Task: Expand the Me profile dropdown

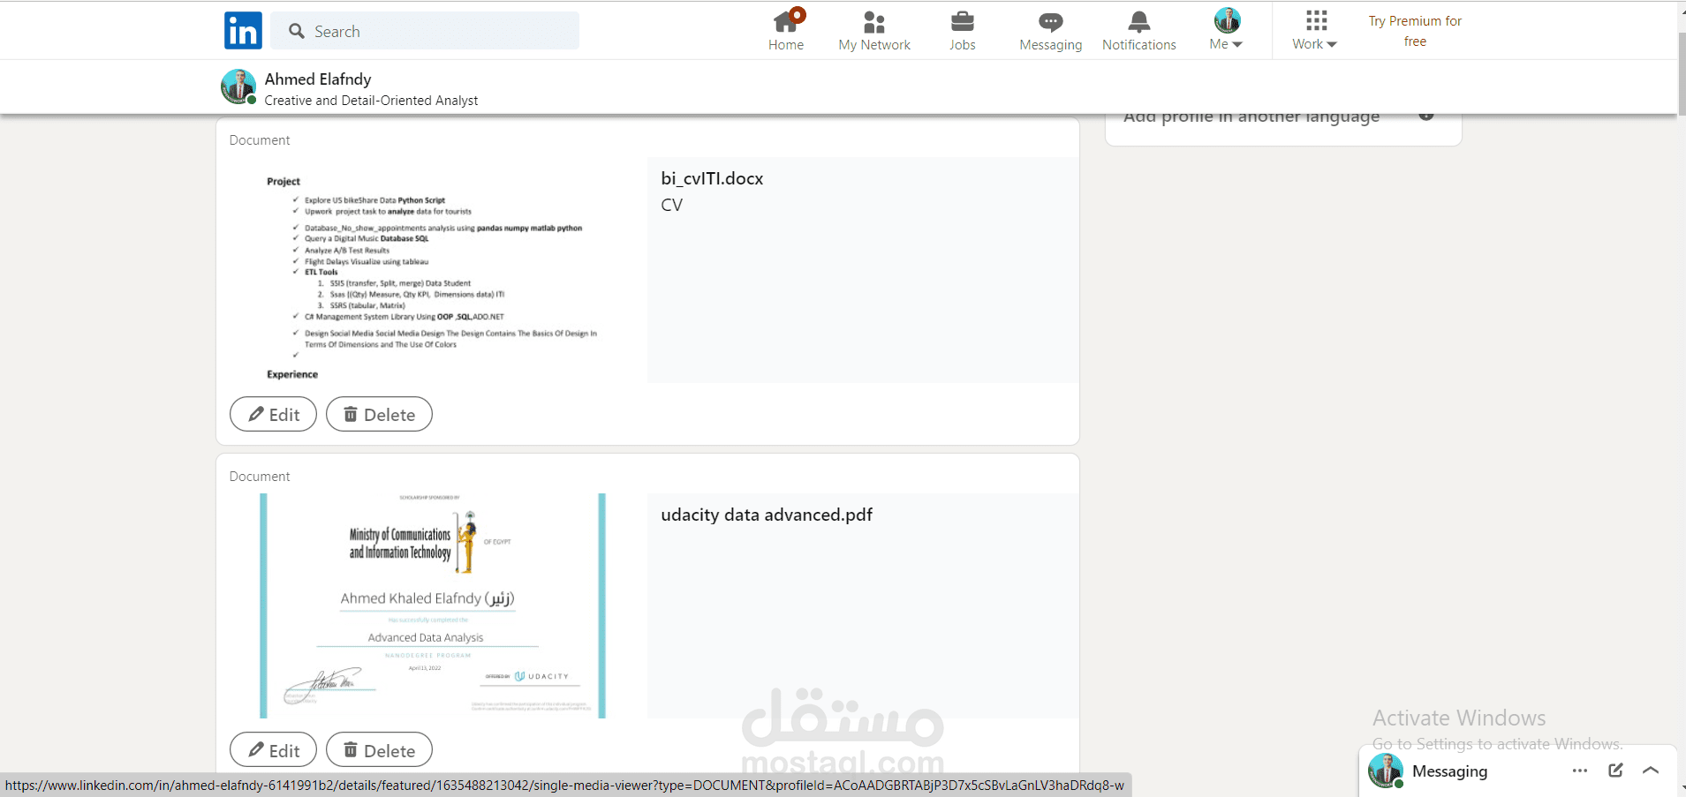Action: coord(1227,44)
